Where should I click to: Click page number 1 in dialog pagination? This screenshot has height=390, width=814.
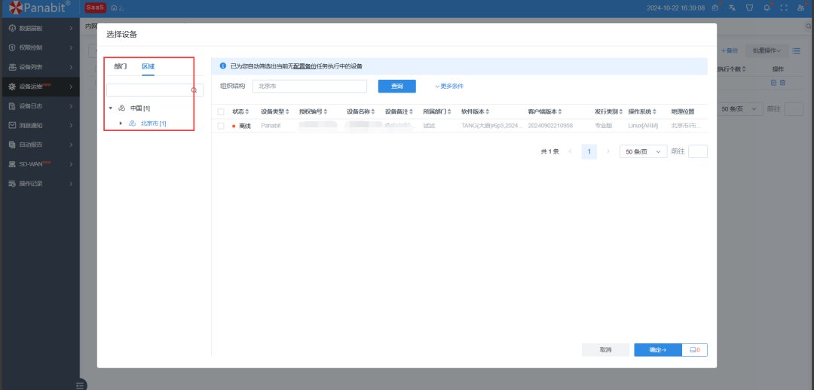pos(589,151)
